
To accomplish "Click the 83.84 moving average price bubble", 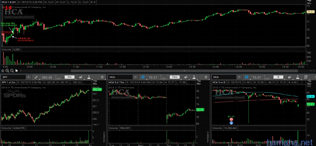I will click(310, 96).
